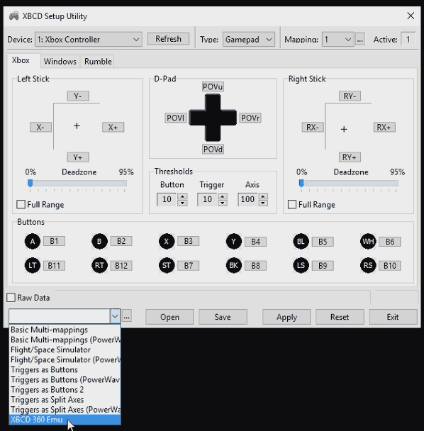Click the ST start button icon
The width and height of the screenshot is (424, 431).
pyautogui.click(x=167, y=266)
